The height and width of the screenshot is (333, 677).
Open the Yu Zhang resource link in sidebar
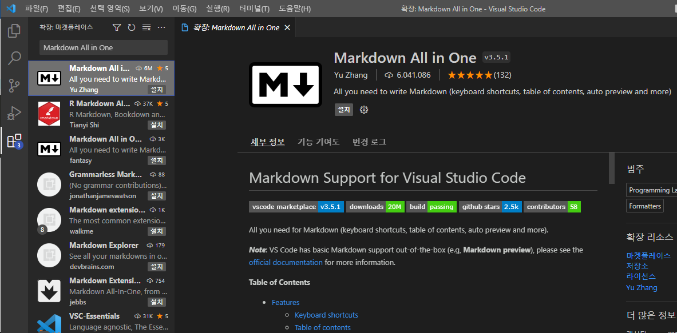click(x=642, y=287)
